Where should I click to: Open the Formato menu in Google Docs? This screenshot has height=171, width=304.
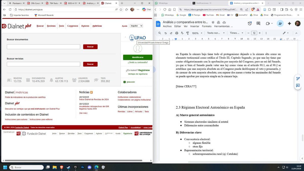tap(207, 26)
